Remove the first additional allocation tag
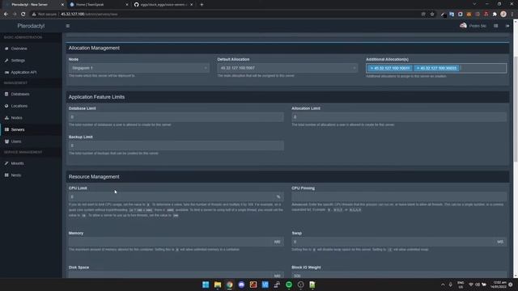 pos(372,68)
